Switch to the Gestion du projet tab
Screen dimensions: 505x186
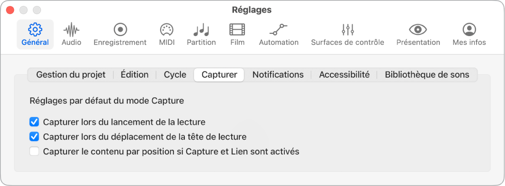71,74
